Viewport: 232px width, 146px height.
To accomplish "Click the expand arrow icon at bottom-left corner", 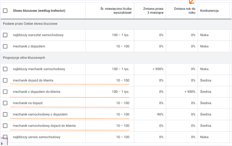I will point(2,143).
